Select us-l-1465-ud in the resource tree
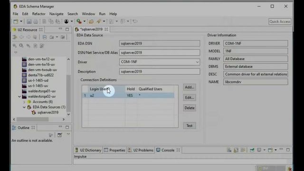The width and height of the screenshot is (304, 171). coord(38,80)
